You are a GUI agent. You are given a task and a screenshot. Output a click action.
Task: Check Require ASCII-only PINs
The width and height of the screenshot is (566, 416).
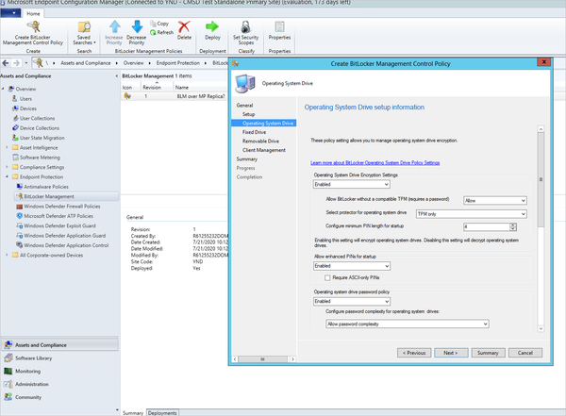tap(327, 277)
